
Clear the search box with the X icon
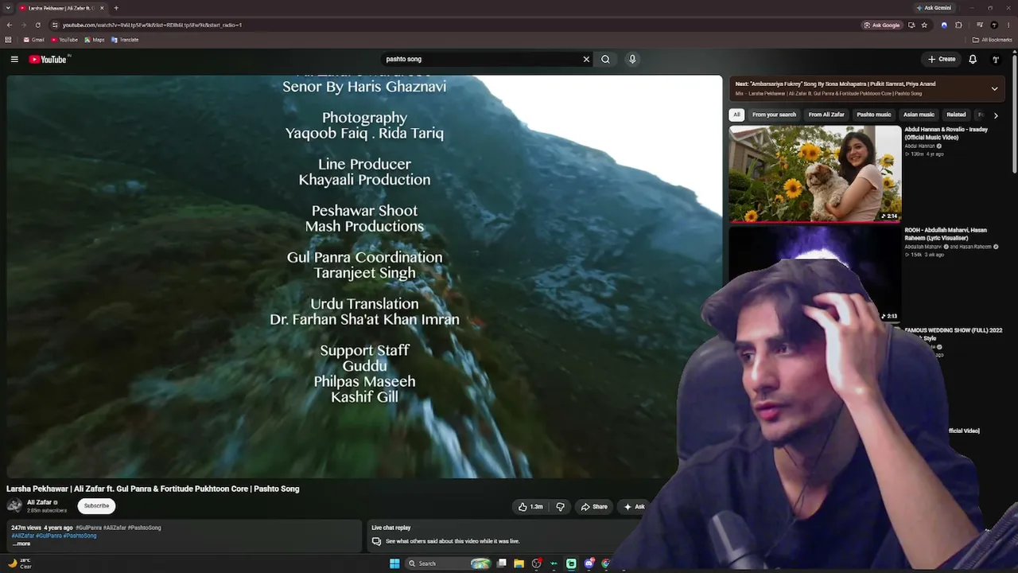[586, 59]
